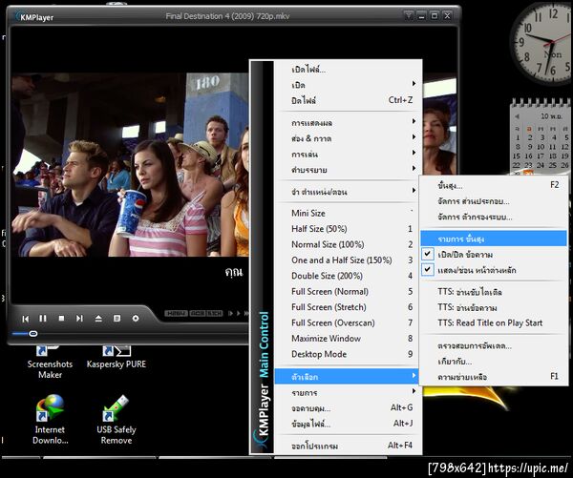Click the desktop calendar gadget
The height and width of the screenshot is (478, 573).
click(x=541, y=135)
